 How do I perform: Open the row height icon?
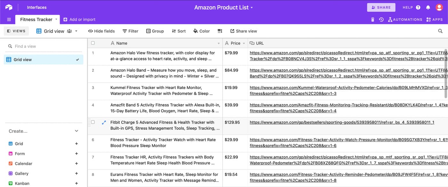(x=220, y=31)
